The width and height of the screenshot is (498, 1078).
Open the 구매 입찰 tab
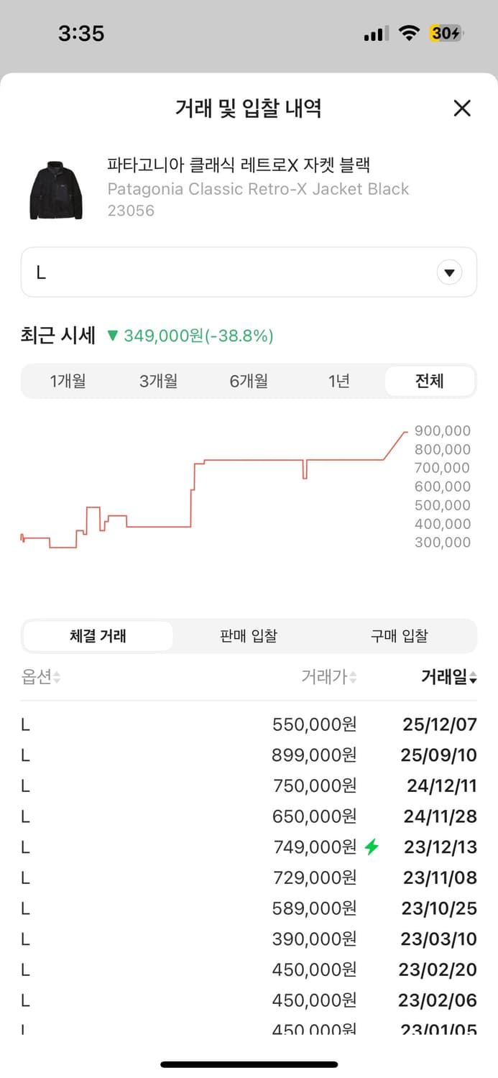[400, 635]
